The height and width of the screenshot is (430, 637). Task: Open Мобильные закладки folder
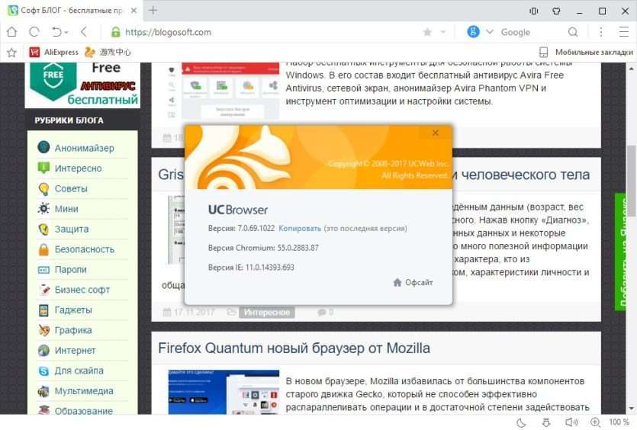click(x=586, y=52)
